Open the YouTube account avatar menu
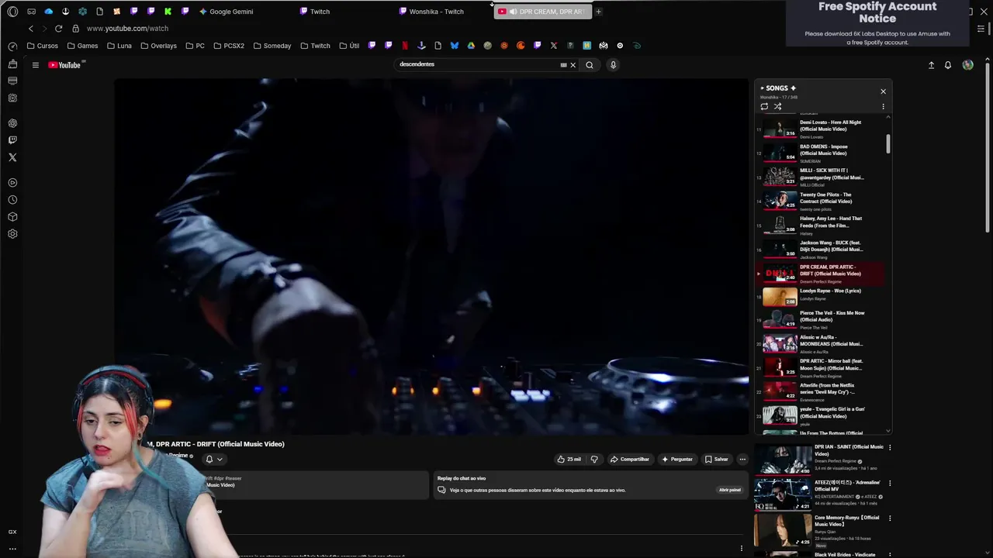The image size is (993, 558). (x=967, y=65)
